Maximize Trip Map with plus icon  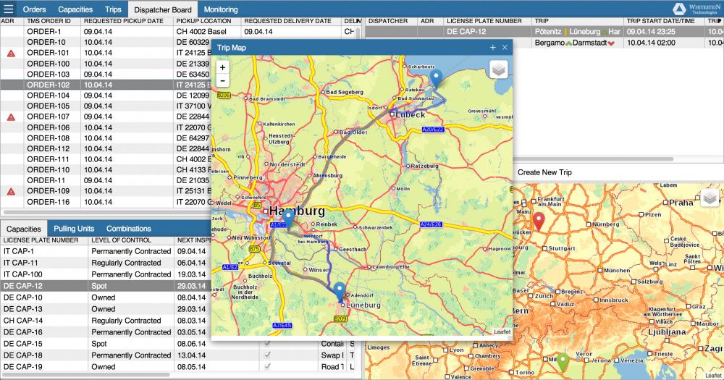[492, 47]
